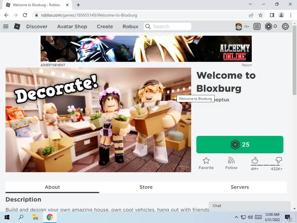Viewport: 297px width, 223px height.
Task: Open the Roblox hamburger navigation menu
Action: point(6,26)
